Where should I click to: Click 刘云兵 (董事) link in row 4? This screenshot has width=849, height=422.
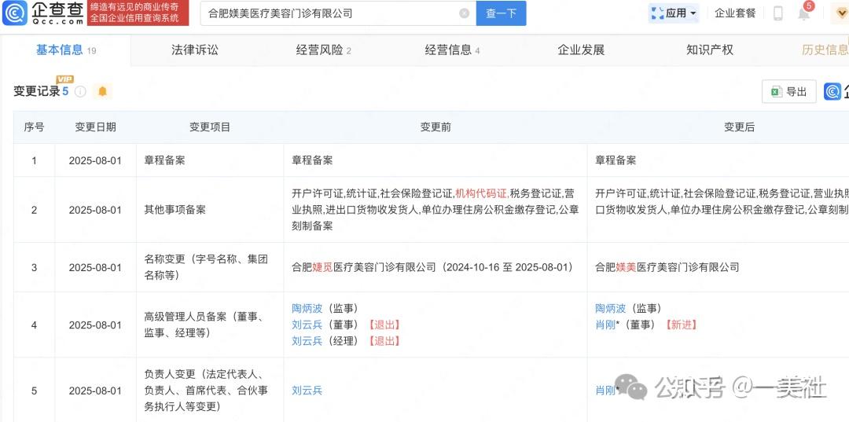pyautogui.click(x=307, y=325)
